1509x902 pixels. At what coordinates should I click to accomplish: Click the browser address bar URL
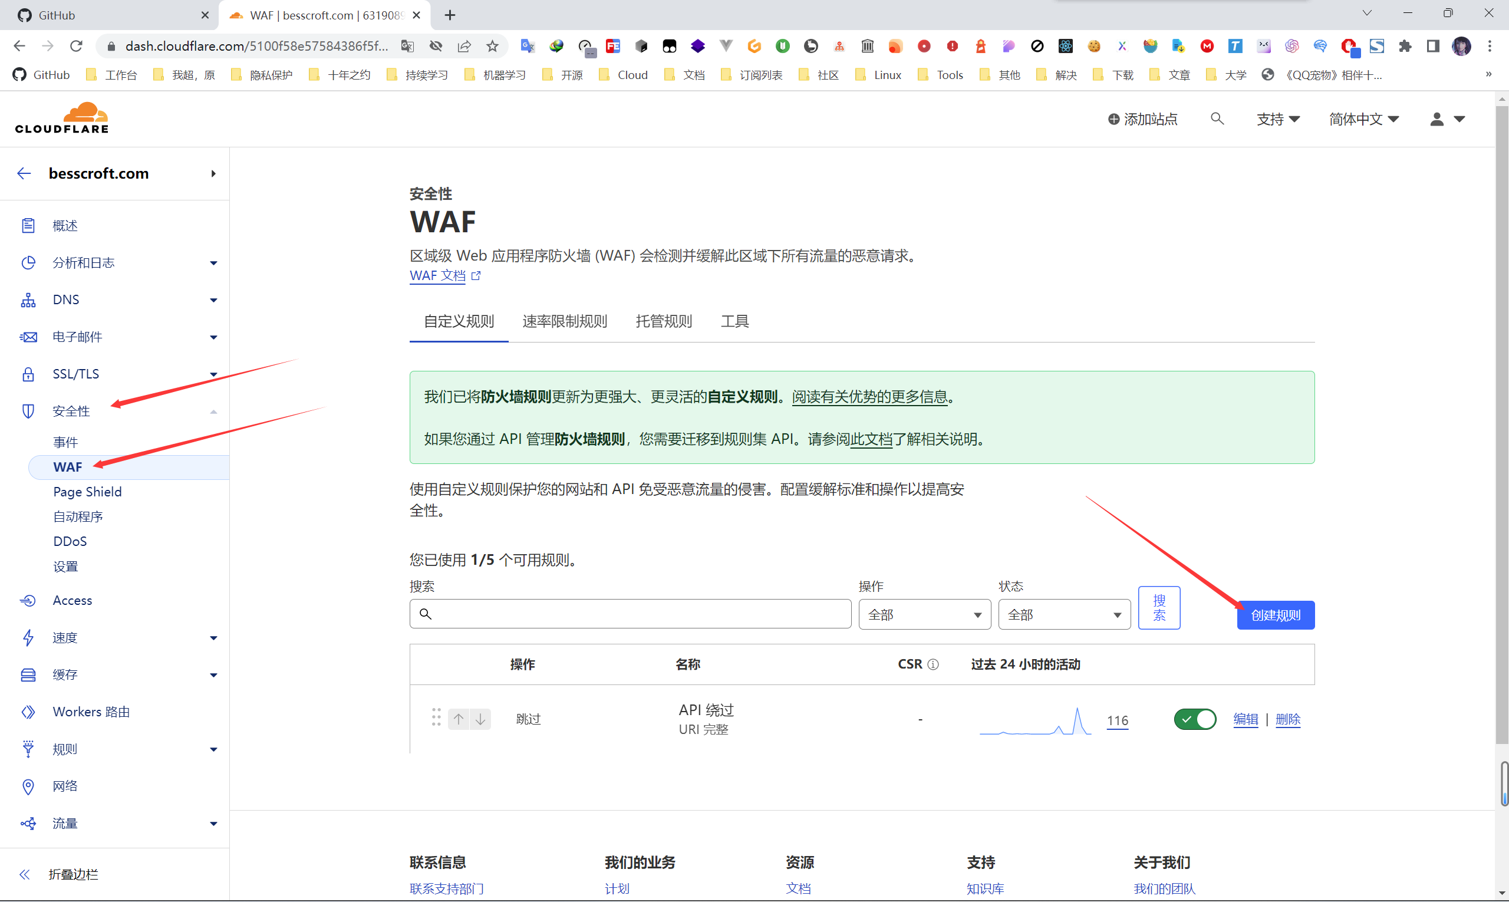point(256,46)
